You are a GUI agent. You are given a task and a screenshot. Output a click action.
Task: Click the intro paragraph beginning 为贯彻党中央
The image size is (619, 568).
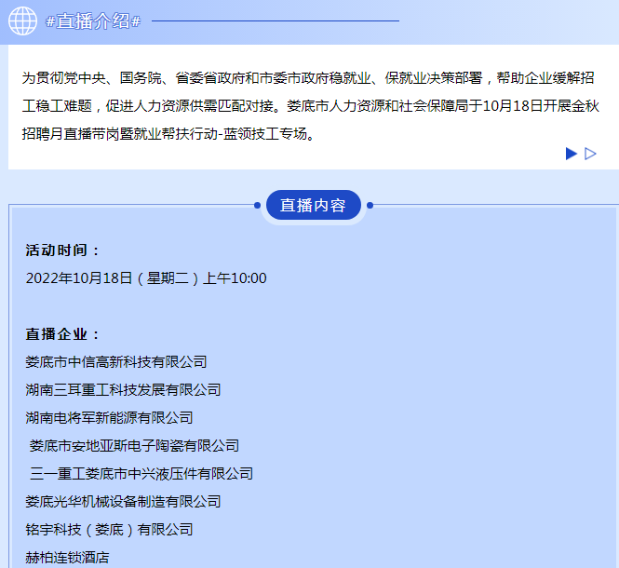(x=310, y=106)
